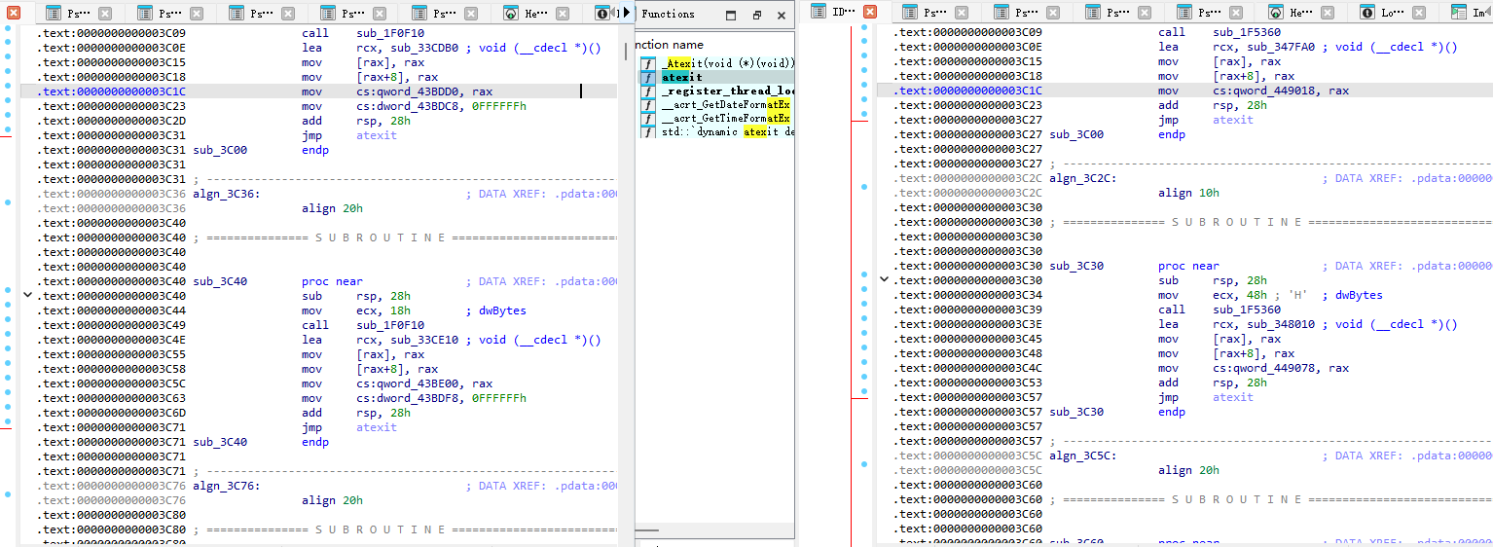Image resolution: width=1493 pixels, height=547 pixels.
Task: Close the left window's He tab
Action: (562, 14)
